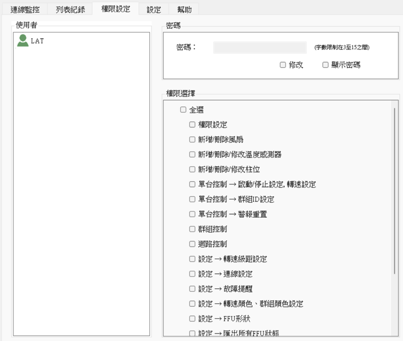Enable 單台控制 → 群組ID設定 permission
The height and width of the screenshot is (341, 403).
point(192,199)
